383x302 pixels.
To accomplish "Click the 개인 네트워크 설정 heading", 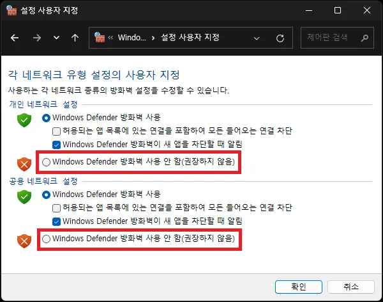I will pyautogui.click(x=43, y=104).
